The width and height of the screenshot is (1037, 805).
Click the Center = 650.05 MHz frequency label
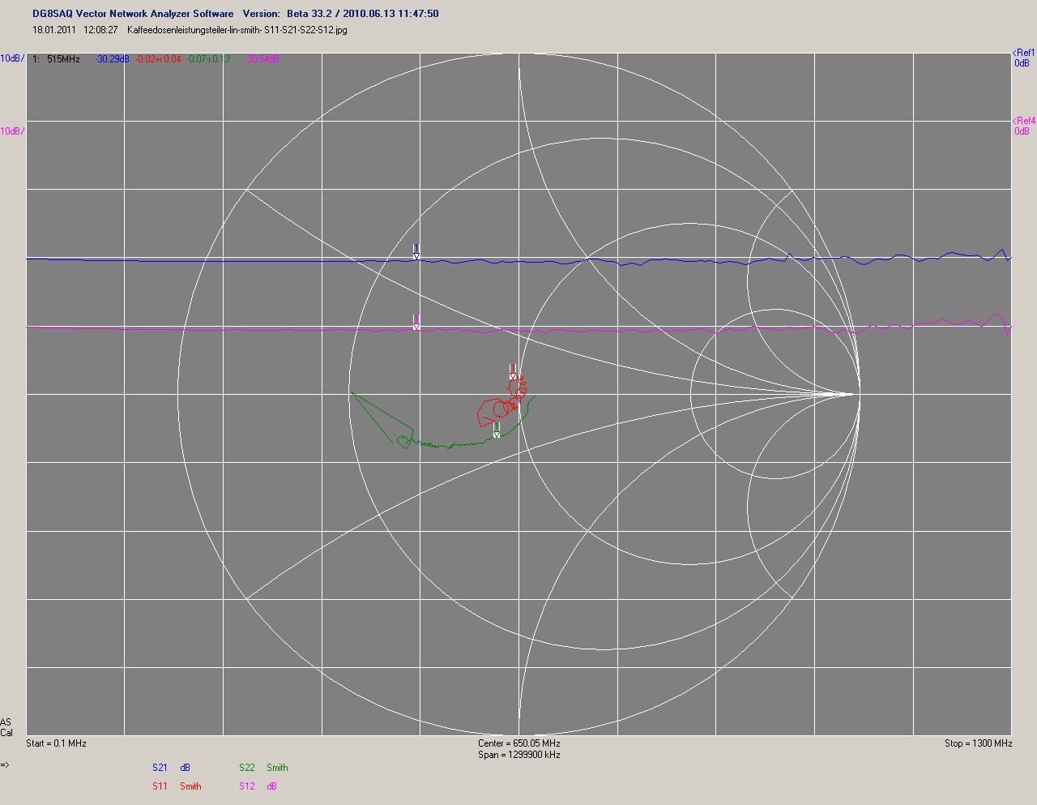(x=518, y=743)
